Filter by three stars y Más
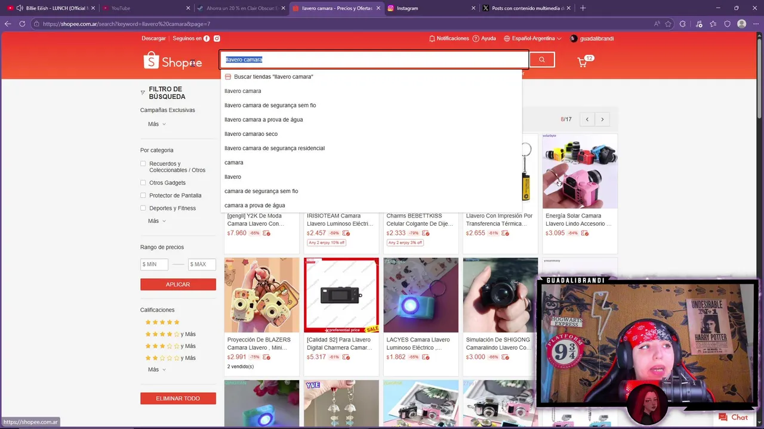764x429 pixels. pyautogui.click(x=170, y=346)
